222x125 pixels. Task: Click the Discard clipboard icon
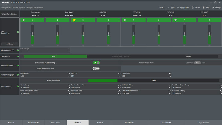pyautogui.click(x=193, y=8)
